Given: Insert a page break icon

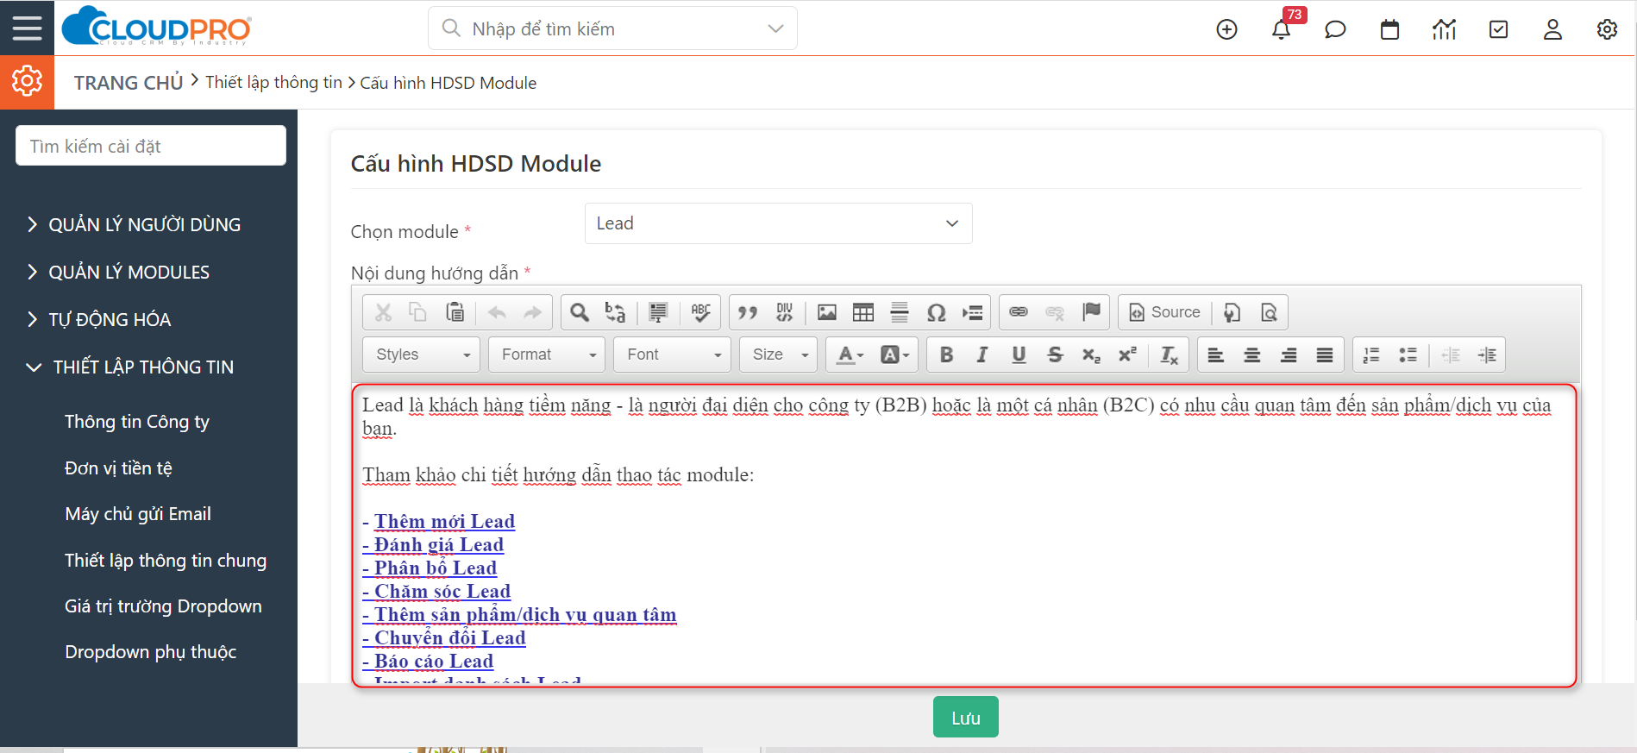Looking at the screenshot, I should (973, 312).
